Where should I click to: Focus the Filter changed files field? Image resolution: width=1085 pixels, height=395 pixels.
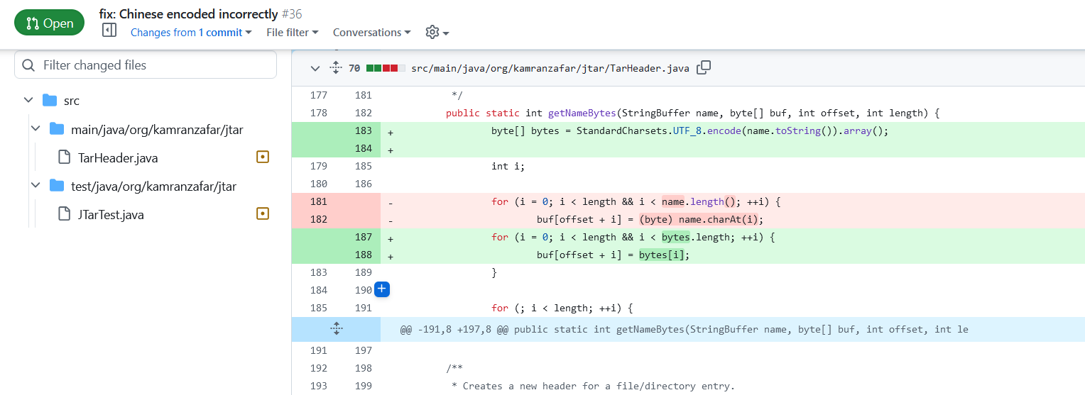pos(146,65)
